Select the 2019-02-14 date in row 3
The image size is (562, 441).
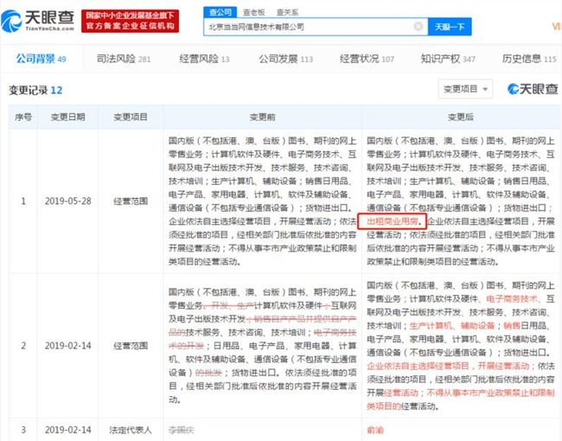(68, 430)
